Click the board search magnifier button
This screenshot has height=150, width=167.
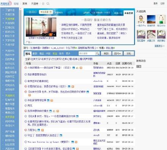(x=98, y=54)
